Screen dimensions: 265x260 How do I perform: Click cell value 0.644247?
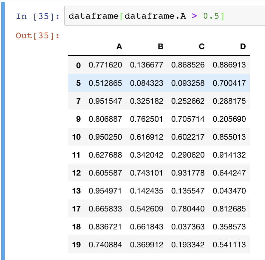click(x=229, y=173)
